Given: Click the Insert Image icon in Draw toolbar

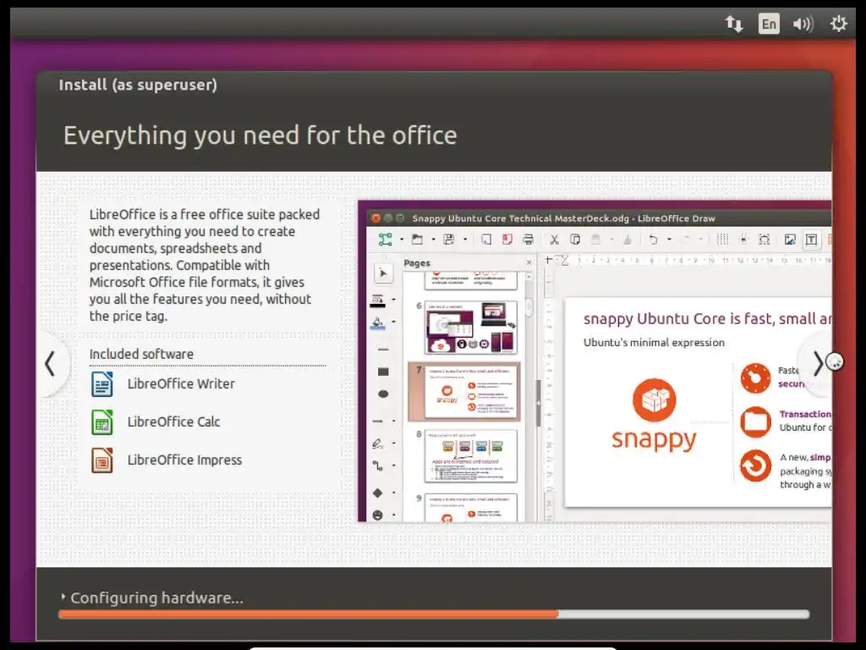Looking at the screenshot, I should click(791, 240).
